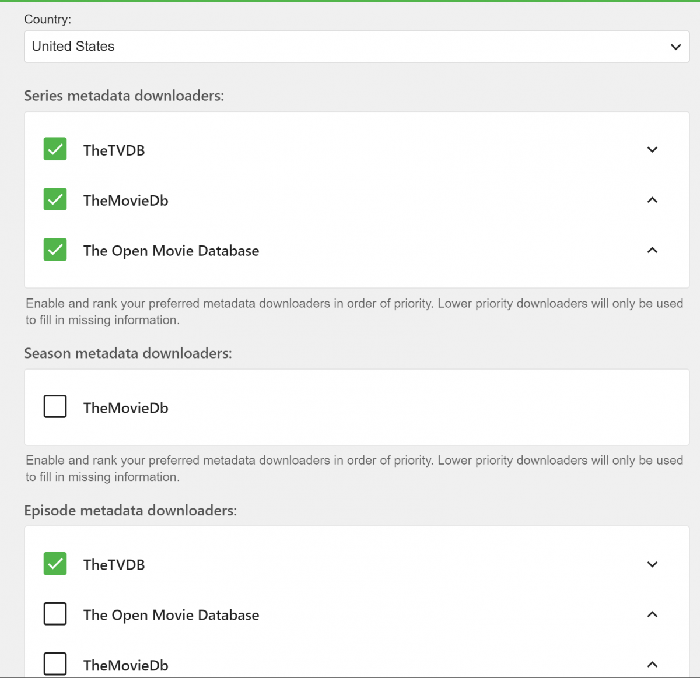Move TheTVDB down in Episode downloaders
Screen dimensions: 700x678
click(652, 564)
